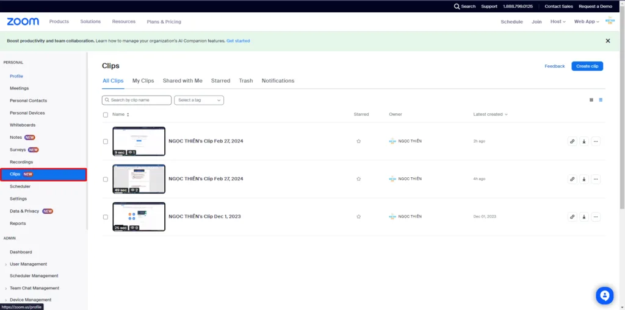Image resolution: width=625 pixels, height=310 pixels.
Task: Download the Dec 1, 2023 clip
Action: (x=583, y=217)
